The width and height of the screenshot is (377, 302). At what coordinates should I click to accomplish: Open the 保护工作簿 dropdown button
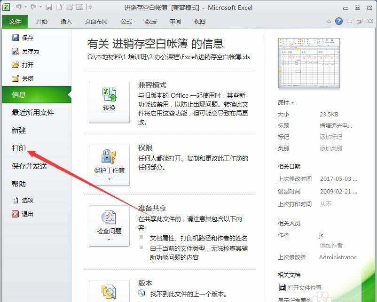click(x=109, y=165)
